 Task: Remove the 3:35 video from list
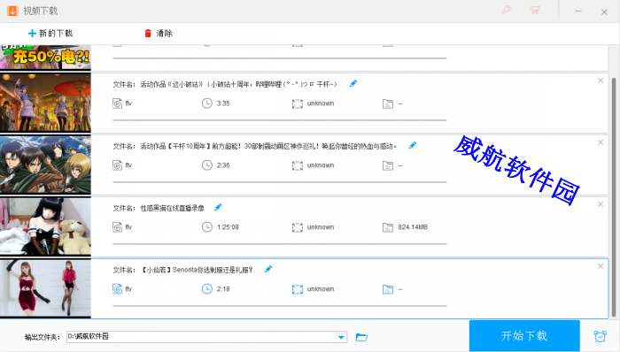click(x=601, y=80)
